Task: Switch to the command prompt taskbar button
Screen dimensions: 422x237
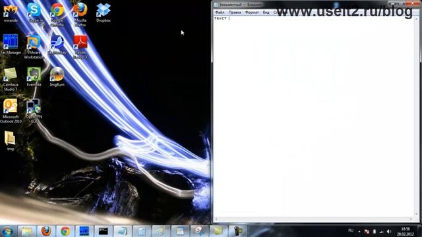Action: (104, 231)
